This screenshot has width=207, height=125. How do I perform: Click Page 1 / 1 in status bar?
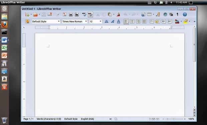point(28,119)
